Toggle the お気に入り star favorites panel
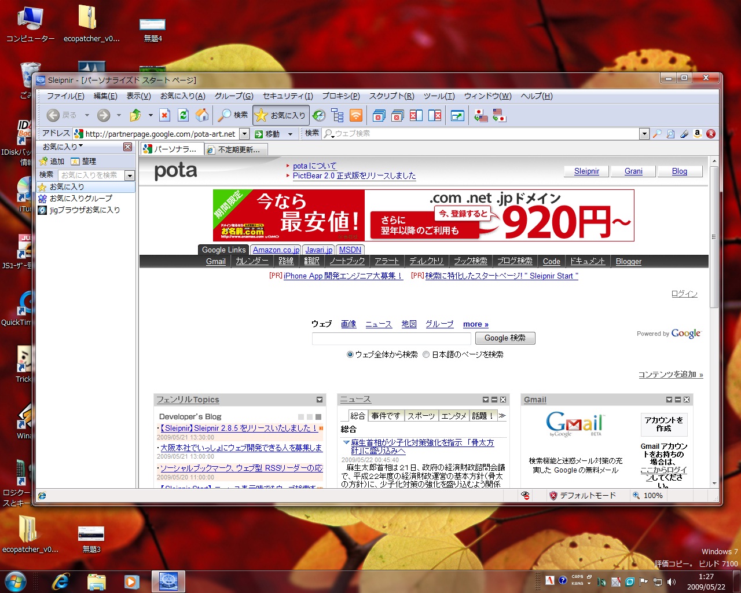Image resolution: width=741 pixels, height=593 pixels. 281,115
